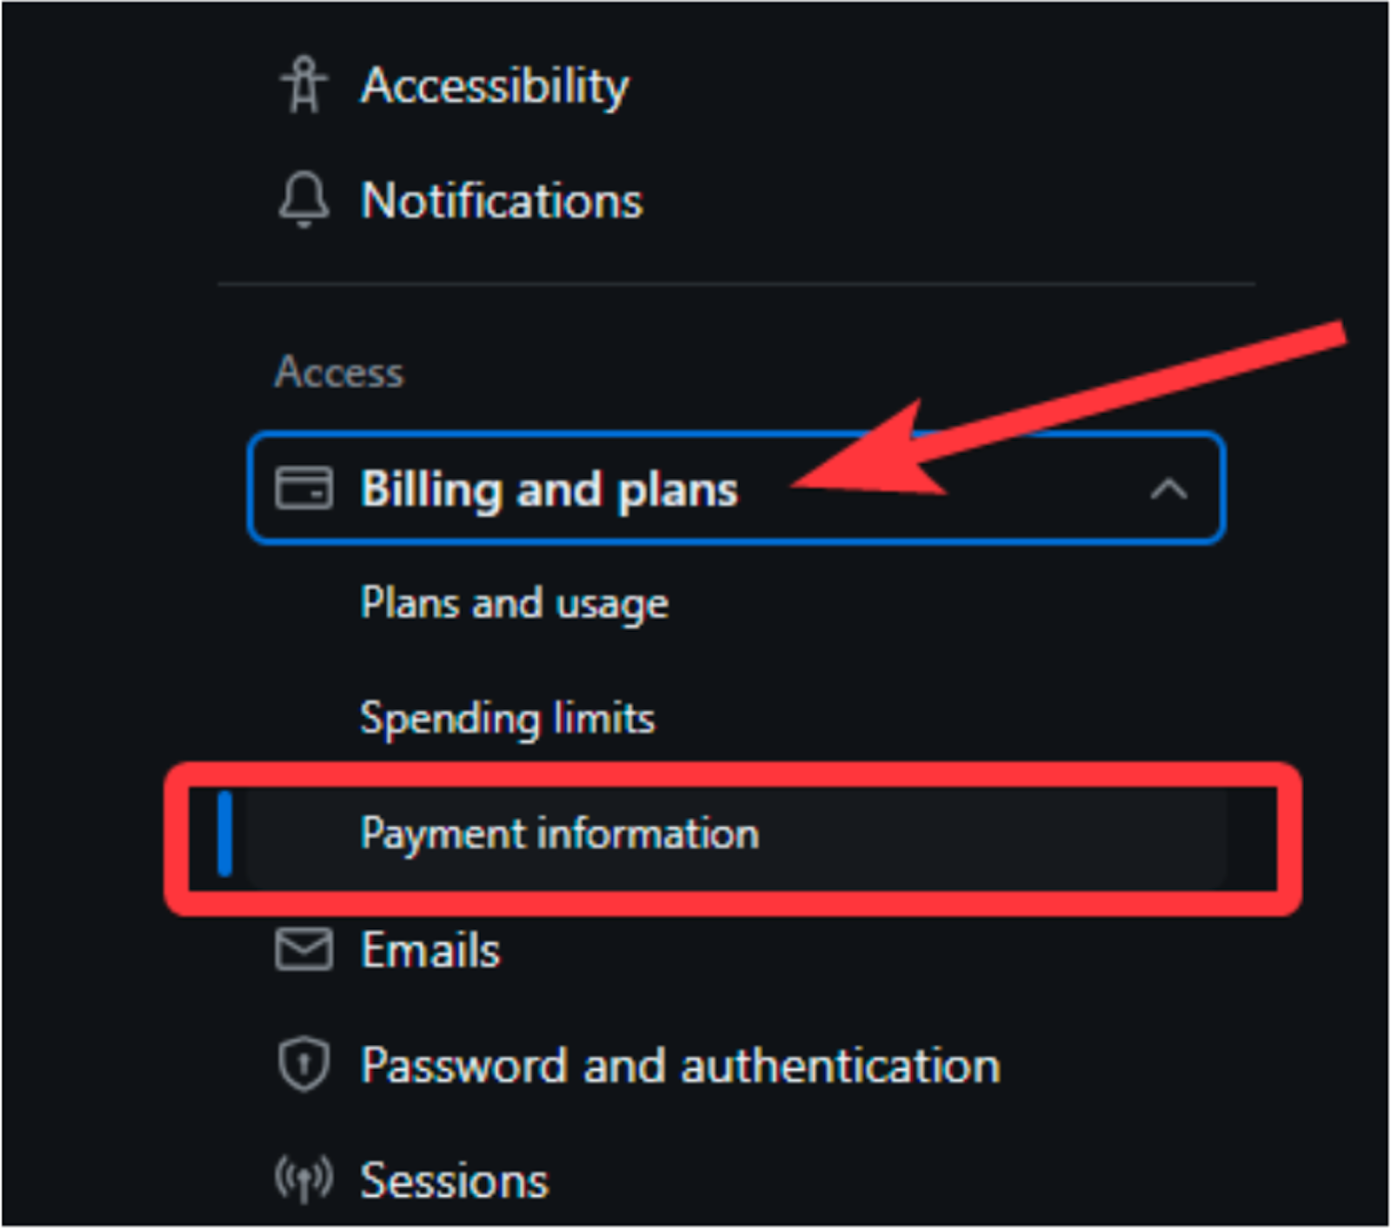Select the Billing and plans label
1391x1229 pixels.
click(549, 489)
